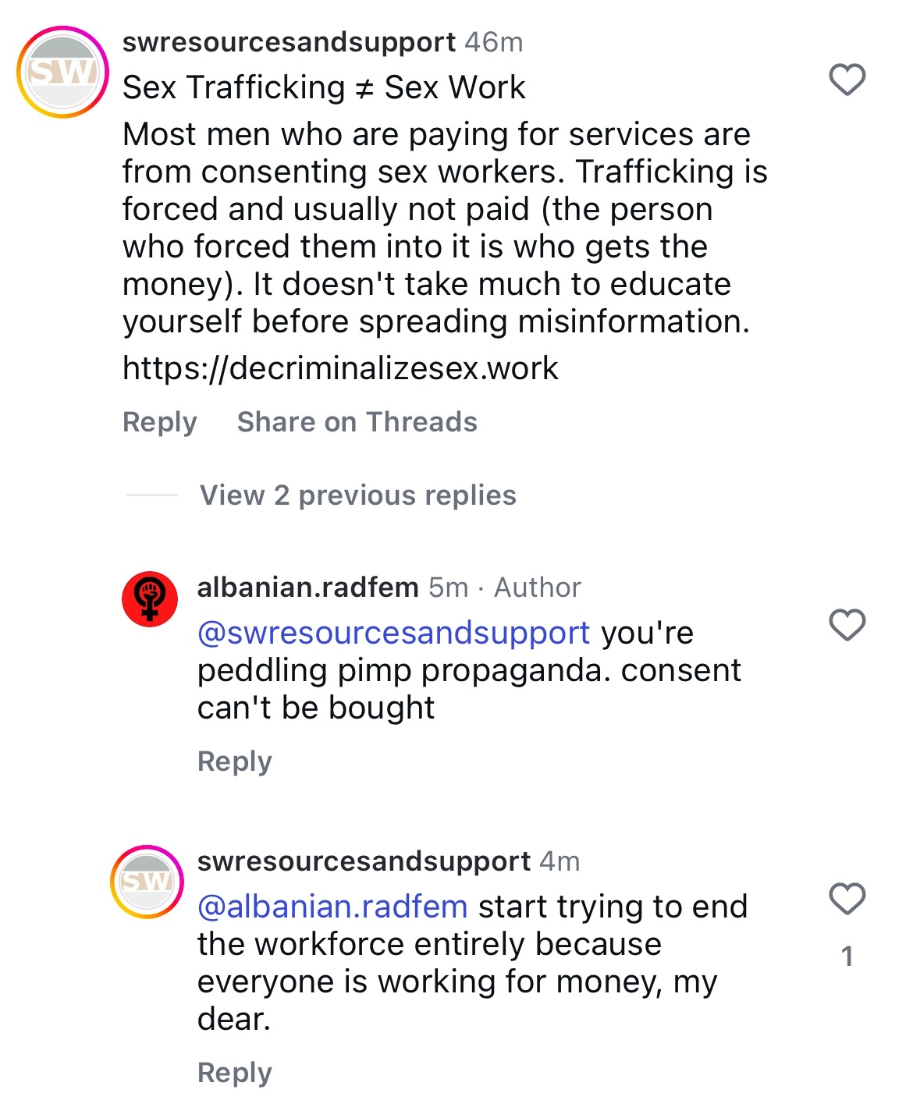Reply to the bottom workforce comment

(234, 1072)
